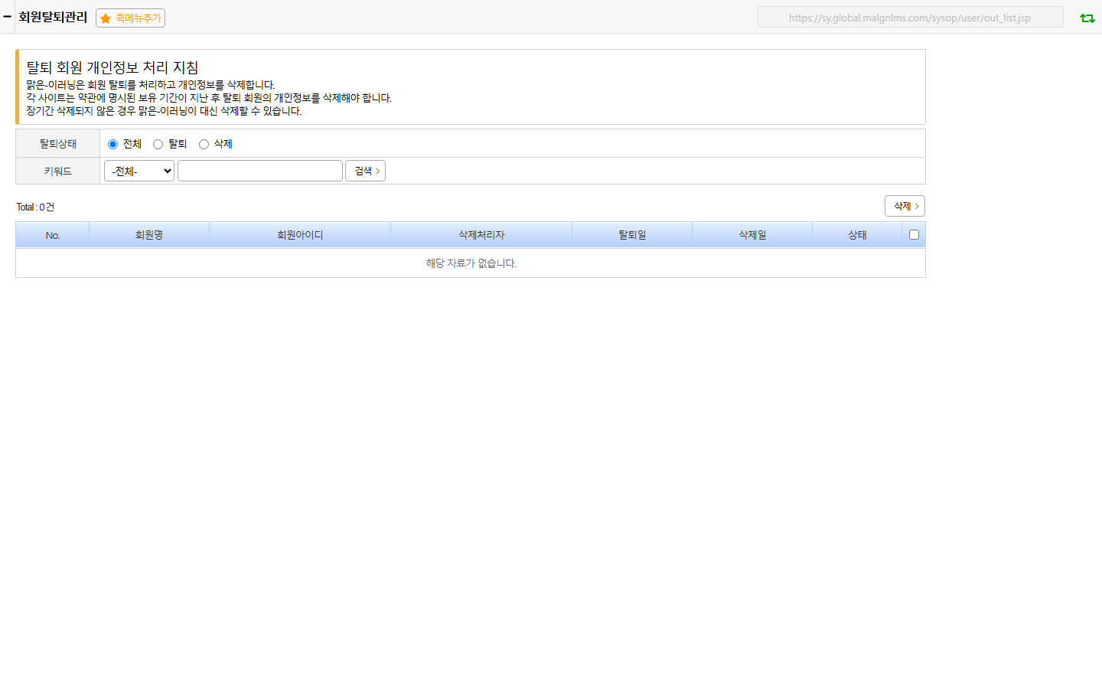Image resolution: width=1102 pixels, height=689 pixels.
Task: Click the 삭제일 column header
Action: coord(752,235)
